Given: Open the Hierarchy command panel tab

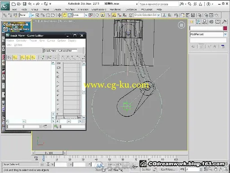Looking at the screenshot, I should pos(204,22).
